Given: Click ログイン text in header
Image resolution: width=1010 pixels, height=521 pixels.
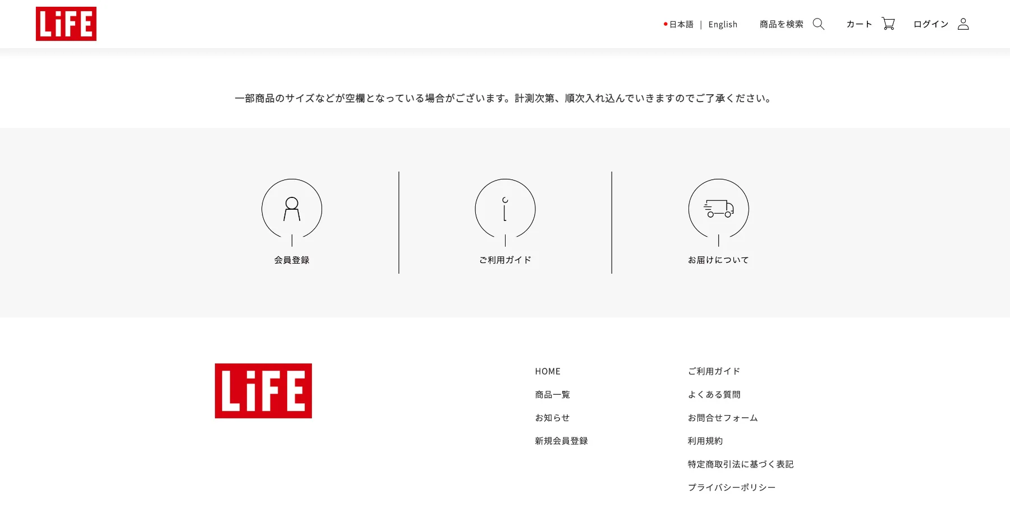Looking at the screenshot, I should 931,24.
